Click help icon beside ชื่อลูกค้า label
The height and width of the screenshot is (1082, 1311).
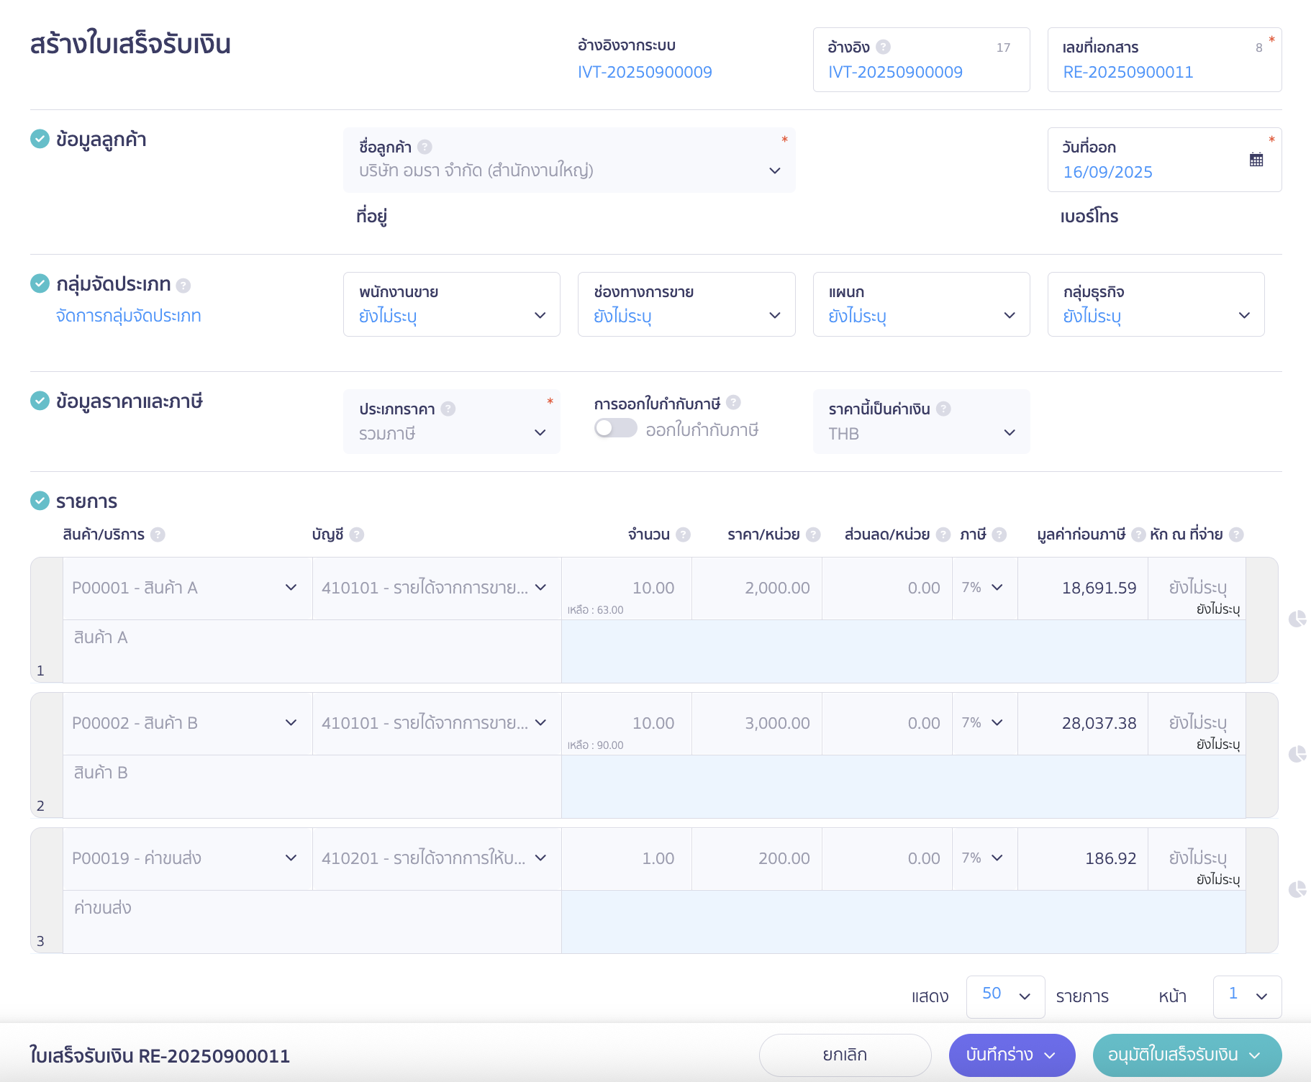[425, 147]
